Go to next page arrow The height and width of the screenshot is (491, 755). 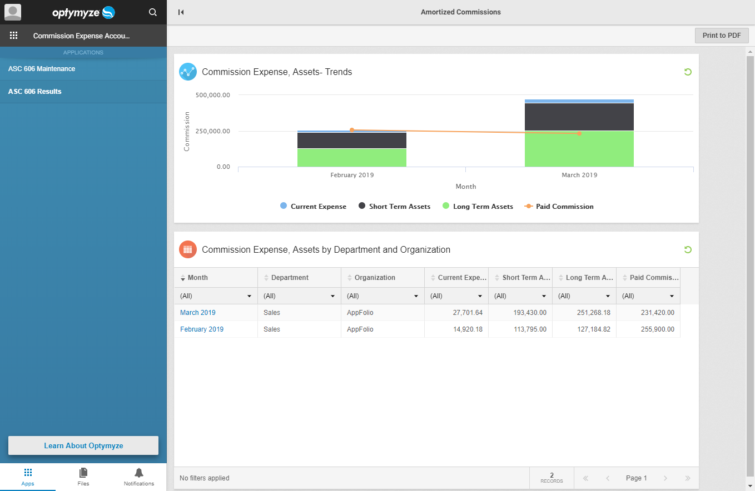pos(665,478)
